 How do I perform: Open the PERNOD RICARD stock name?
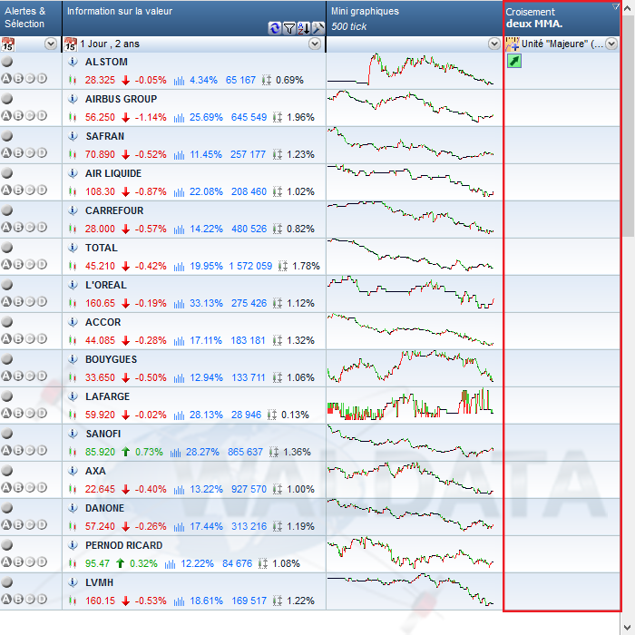tap(124, 545)
